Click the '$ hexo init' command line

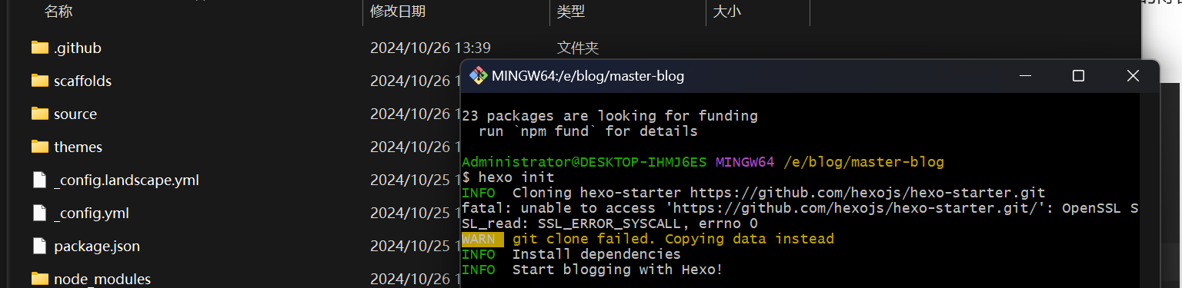508,177
